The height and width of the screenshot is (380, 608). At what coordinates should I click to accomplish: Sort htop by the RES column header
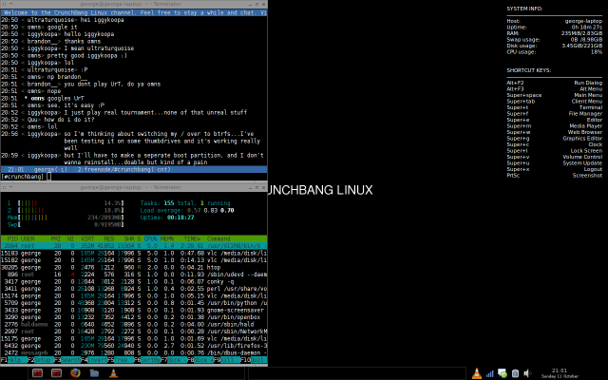tap(109, 238)
